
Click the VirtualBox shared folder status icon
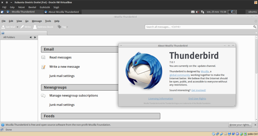[225, 134]
